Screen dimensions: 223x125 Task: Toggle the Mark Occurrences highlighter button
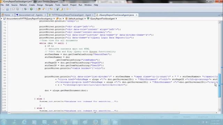tap(62, 9)
